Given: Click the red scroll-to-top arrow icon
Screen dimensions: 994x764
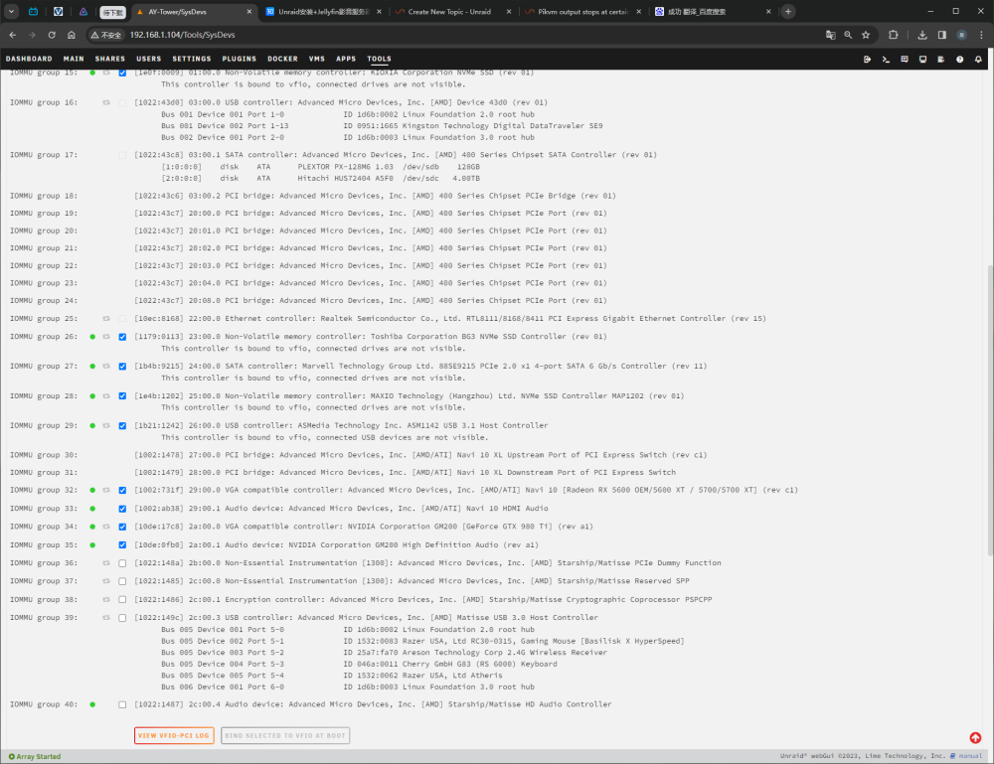Looking at the screenshot, I should [975, 737].
